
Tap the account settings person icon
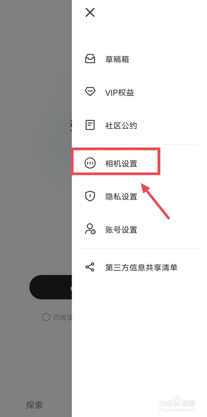(90, 229)
